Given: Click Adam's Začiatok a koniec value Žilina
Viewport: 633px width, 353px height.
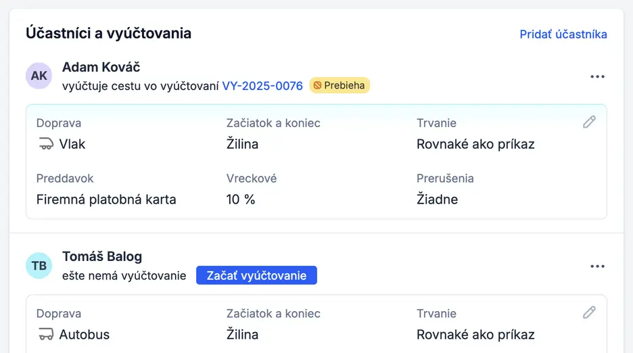Looking at the screenshot, I should click(x=242, y=144).
